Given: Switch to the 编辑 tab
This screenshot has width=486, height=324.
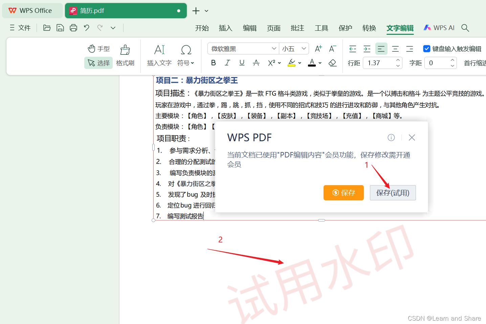Looking at the screenshot, I should pos(250,28).
